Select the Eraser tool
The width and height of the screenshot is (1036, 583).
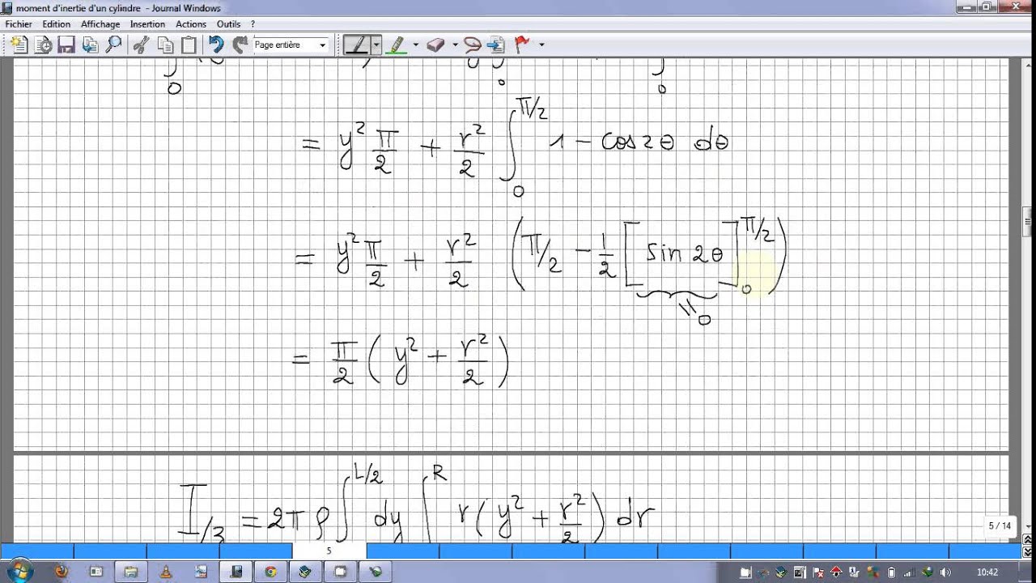point(435,45)
